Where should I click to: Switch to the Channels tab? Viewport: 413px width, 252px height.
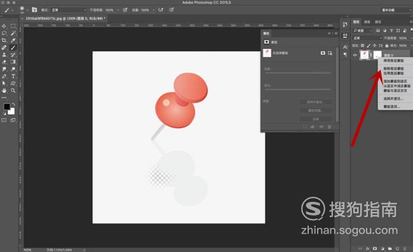click(367, 22)
